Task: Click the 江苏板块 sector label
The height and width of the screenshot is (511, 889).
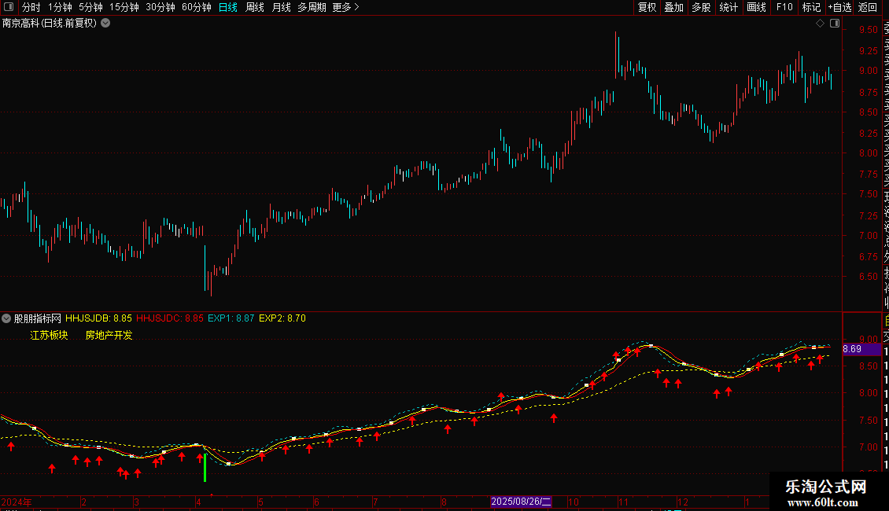Action: pos(50,336)
